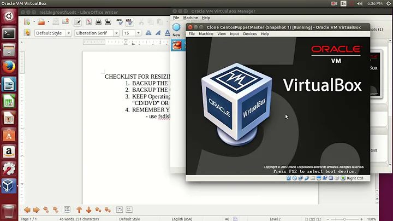Click Promote One Level right arrow in Writer
This screenshot has width=393, height=221.
point(37,210)
